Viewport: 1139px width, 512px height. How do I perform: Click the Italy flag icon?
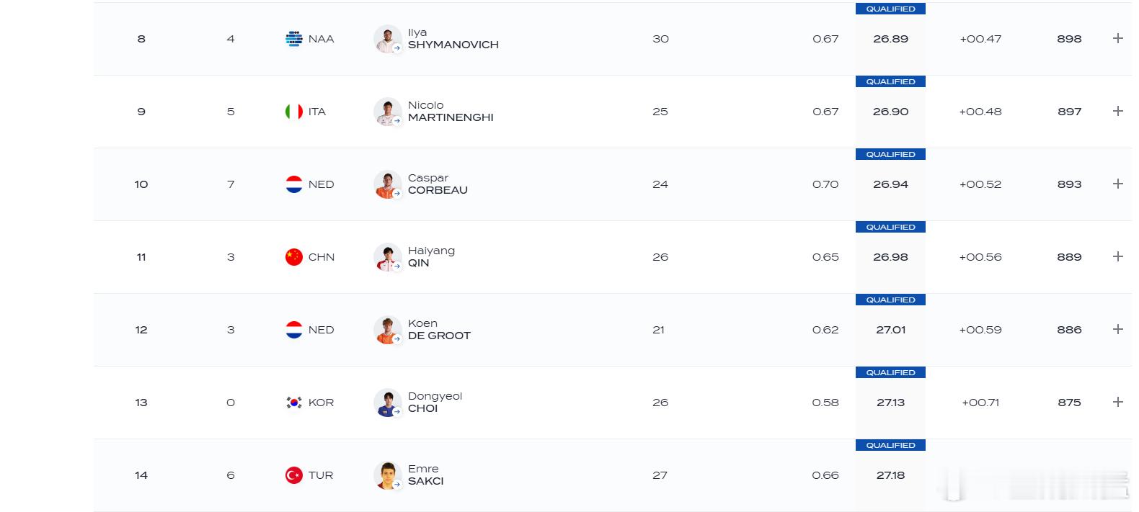pyautogui.click(x=294, y=112)
